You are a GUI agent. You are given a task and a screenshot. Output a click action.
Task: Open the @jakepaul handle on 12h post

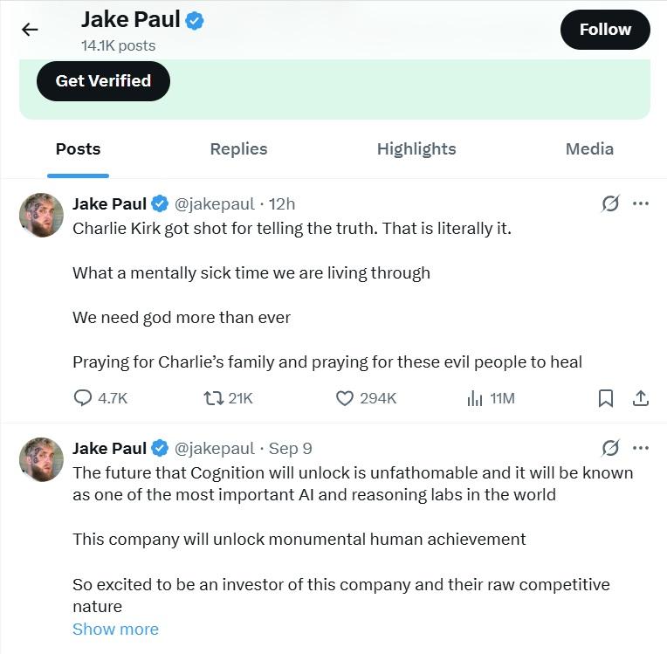(215, 204)
